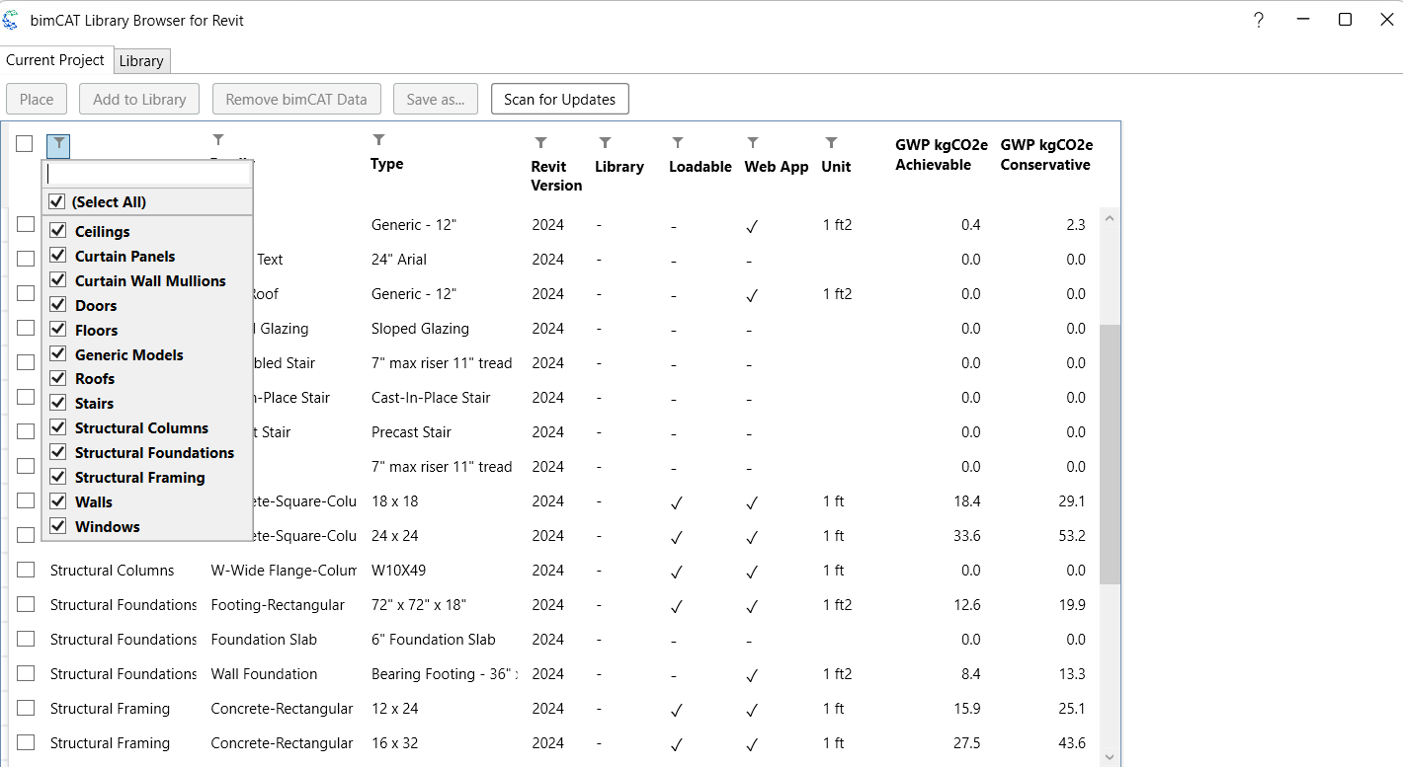This screenshot has height=767, width=1403.
Task: Open the Unit column filter funnel
Action: tap(831, 143)
